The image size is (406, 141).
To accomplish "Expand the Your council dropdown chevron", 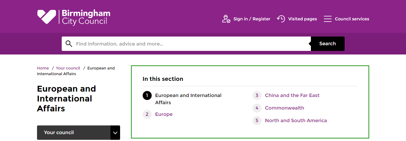I will [x=115, y=133].
